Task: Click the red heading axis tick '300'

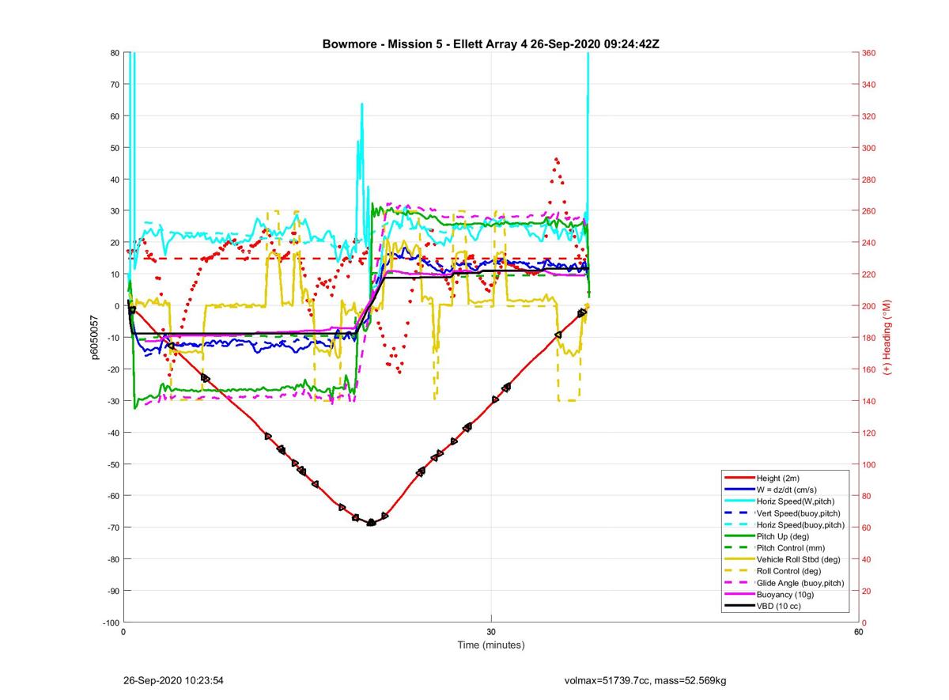Action: [869, 148]
